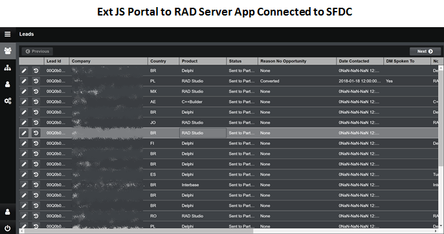The height and width of the screenshot is (234, 444).
Task: Edit the Converted RAD Studio PL lead
Action: [x=24, y=81]
